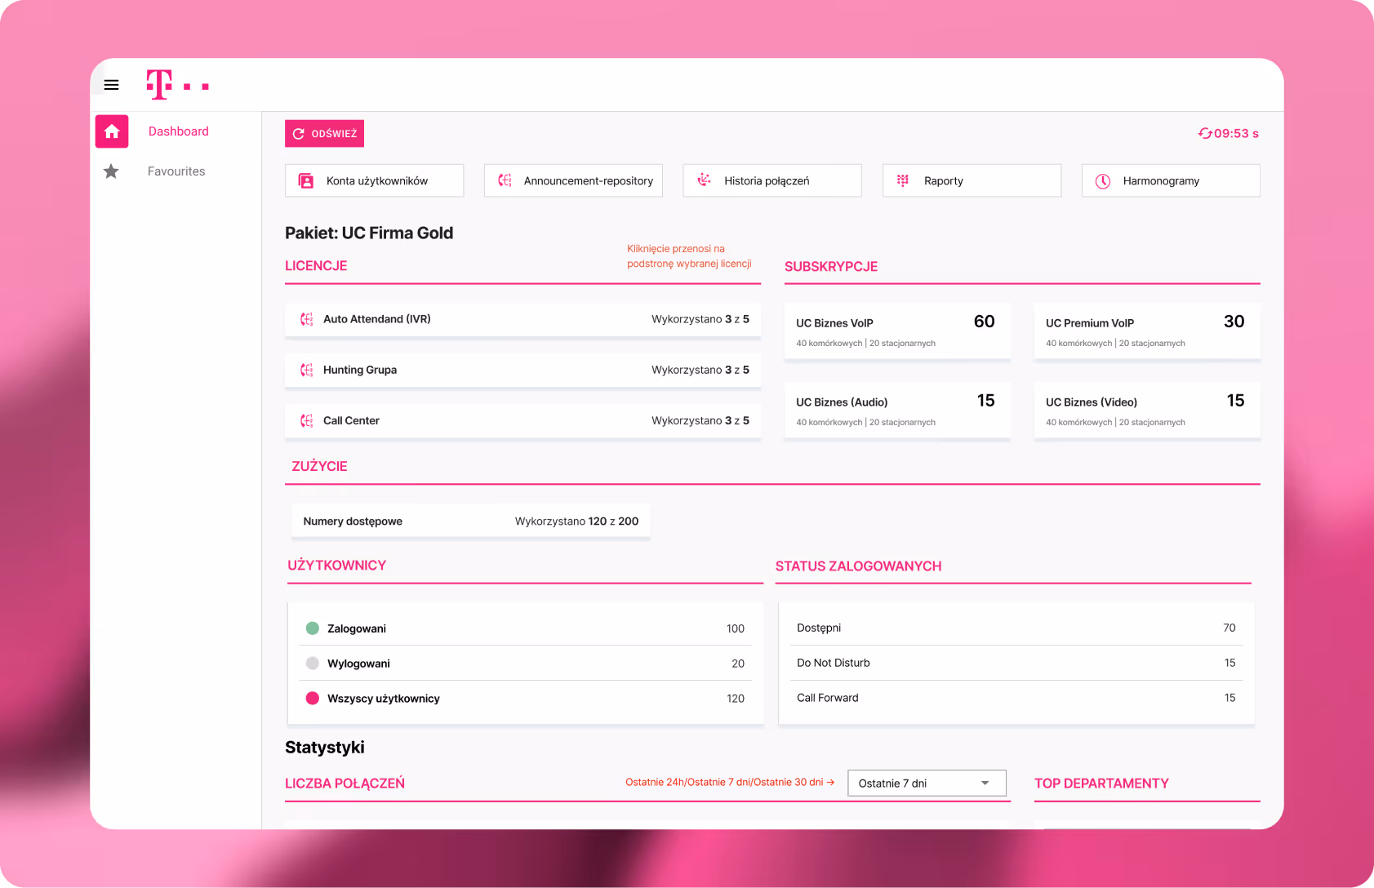Click the ZUŻYCIE section heading

[x=319, y=466]
